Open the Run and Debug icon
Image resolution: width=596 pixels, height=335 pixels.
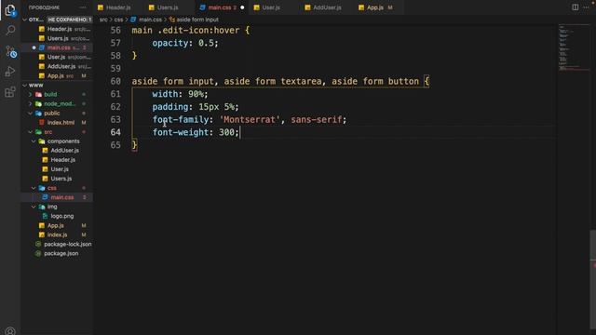click(10, 72)
